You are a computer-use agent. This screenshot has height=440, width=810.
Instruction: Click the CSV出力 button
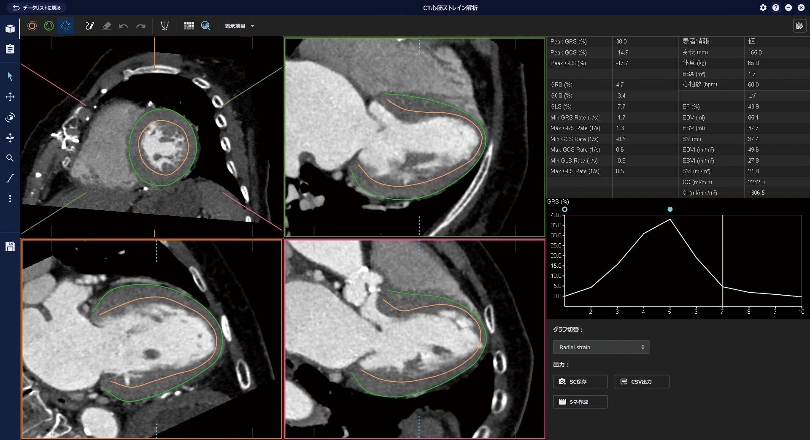pyautogui.click(x=642, y=381)
